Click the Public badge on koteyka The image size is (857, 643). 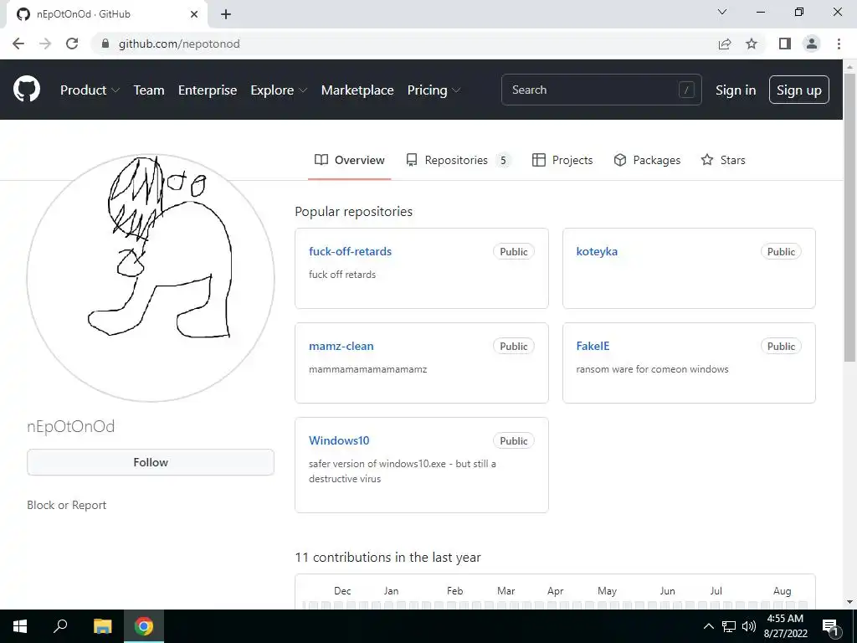(x=781, y=251)
